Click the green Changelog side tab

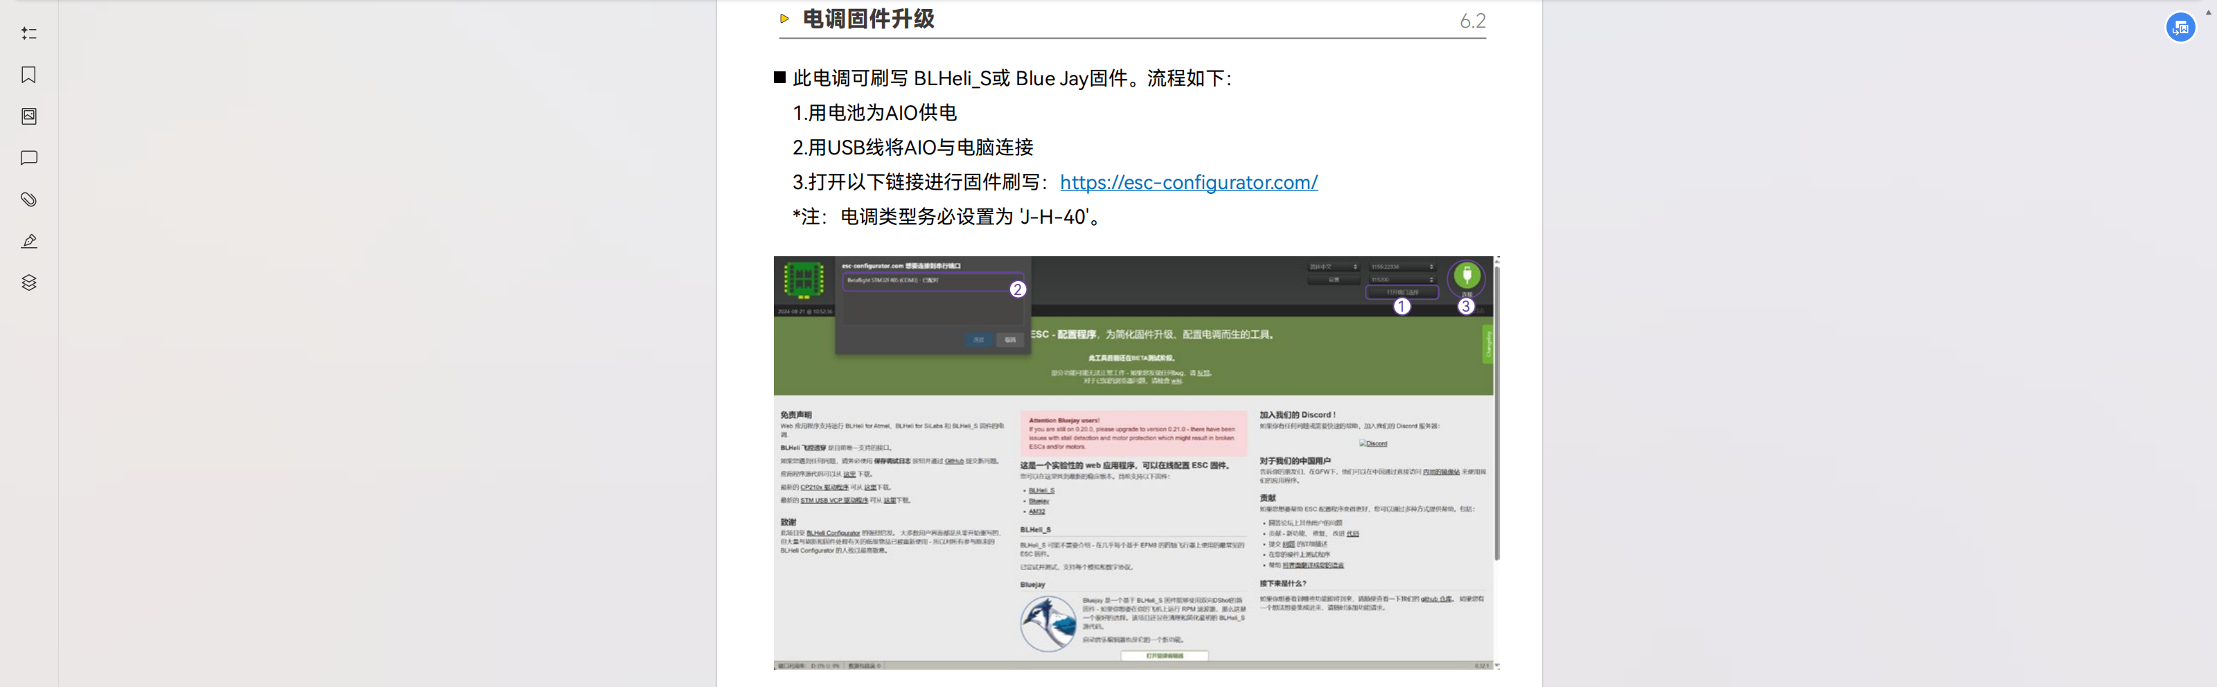pos(1487,344)
